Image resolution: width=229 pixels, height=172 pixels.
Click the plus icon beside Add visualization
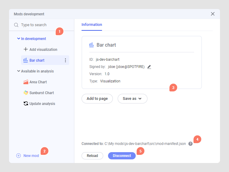coord(26,49)
